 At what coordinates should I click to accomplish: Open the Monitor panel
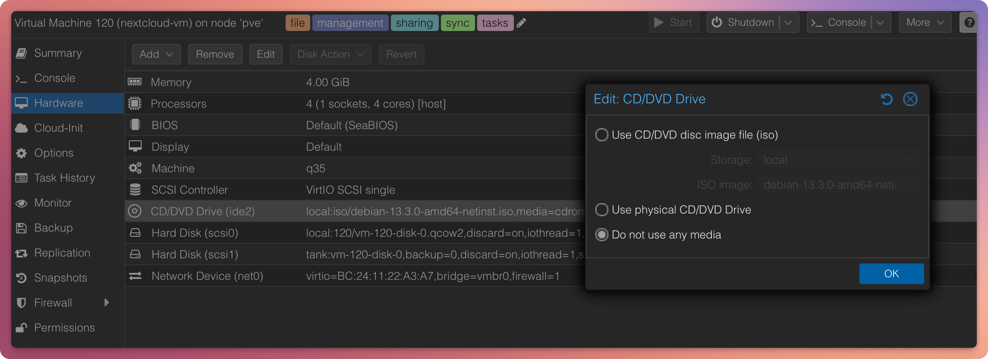pos(53,203)
